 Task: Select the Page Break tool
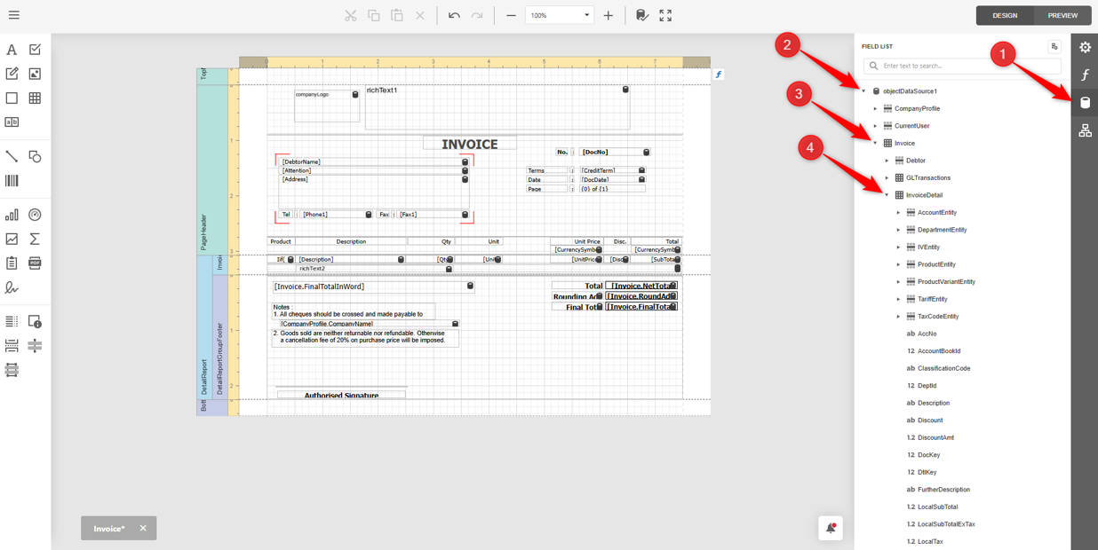coord(12,345)
